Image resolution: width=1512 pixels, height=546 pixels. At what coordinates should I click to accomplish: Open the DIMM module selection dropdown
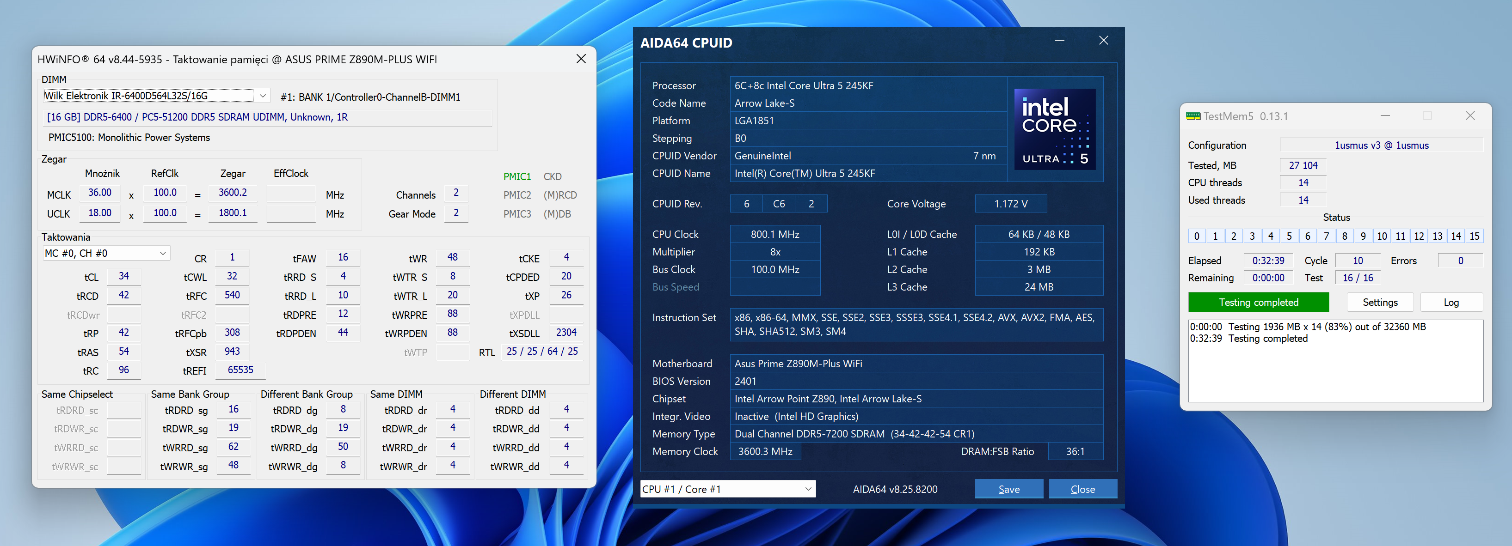pos(262,96)
